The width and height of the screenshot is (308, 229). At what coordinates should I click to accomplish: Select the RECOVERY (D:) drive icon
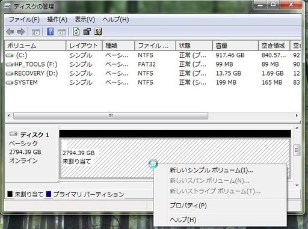point(10,73)
